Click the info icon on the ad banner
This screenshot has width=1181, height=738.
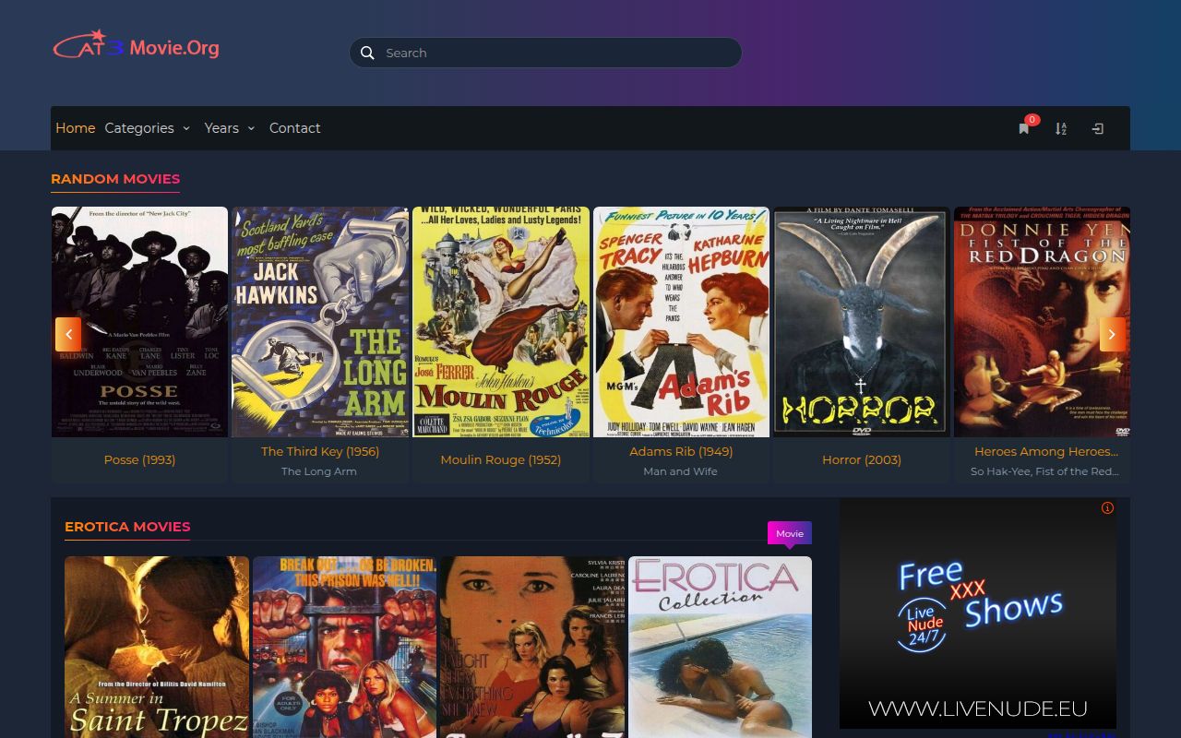click(x=1106, y=508)
